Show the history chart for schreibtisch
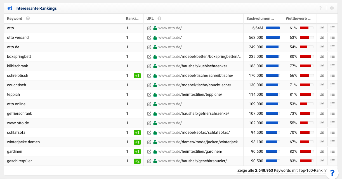 [322, 75]
